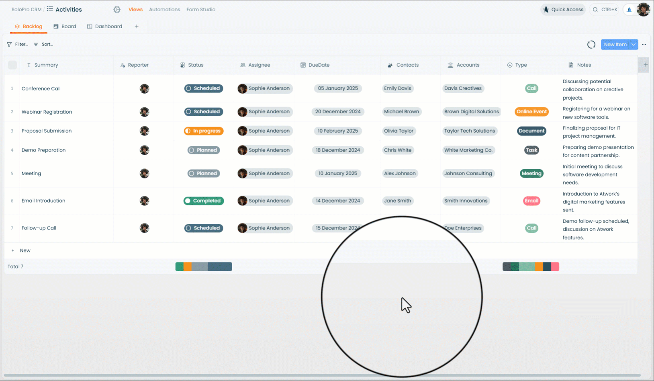Click the refresh circle icon
The height and width of the screenshot is (381, 654).
coord(591,45)
